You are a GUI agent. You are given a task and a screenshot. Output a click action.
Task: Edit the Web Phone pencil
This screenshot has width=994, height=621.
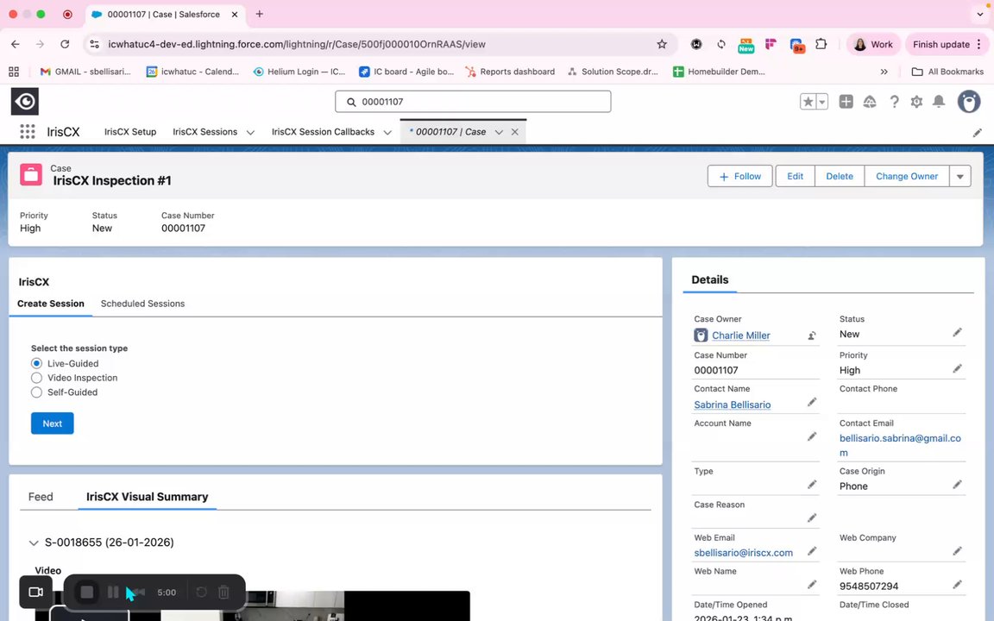[x=957, y=584]
